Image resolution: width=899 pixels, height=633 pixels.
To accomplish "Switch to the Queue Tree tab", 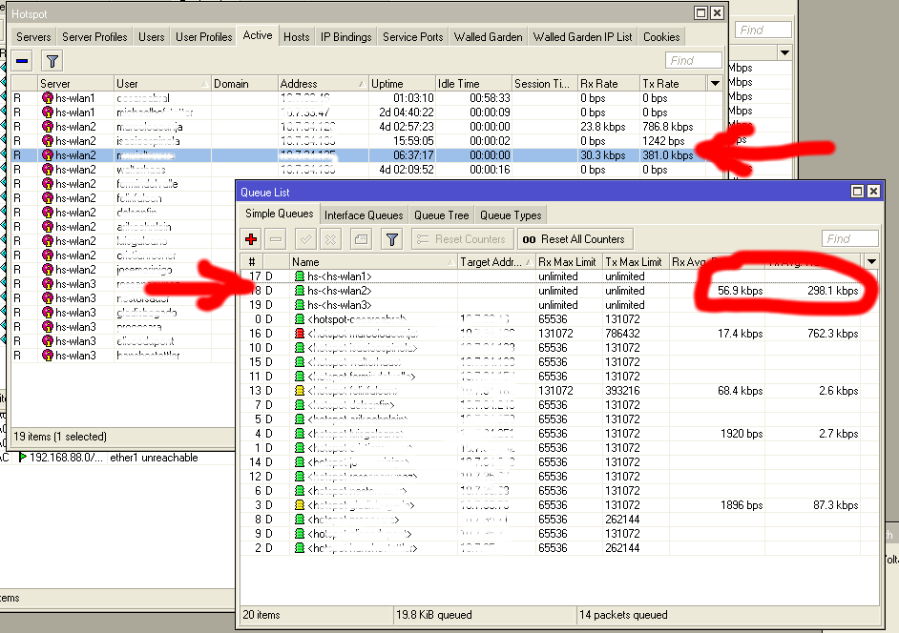I will [x=441, y=214].
